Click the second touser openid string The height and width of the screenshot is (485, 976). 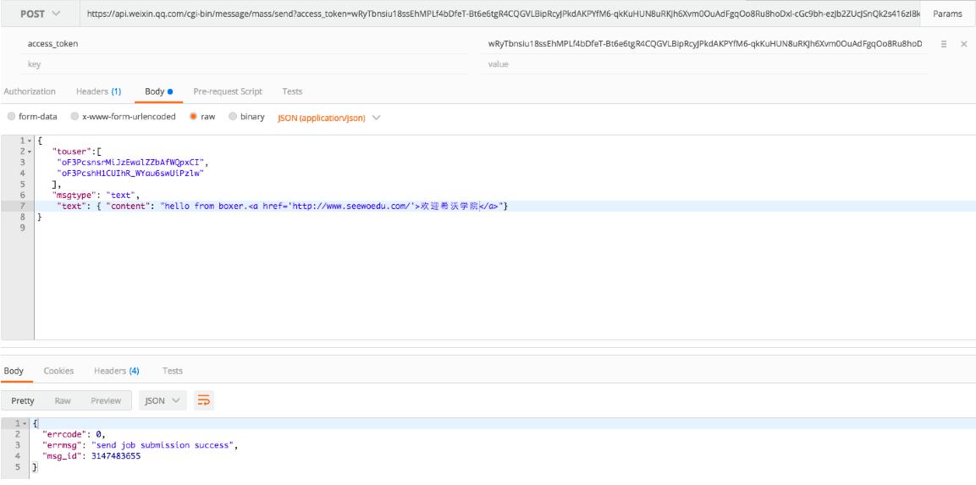click(x=130, y=173)
